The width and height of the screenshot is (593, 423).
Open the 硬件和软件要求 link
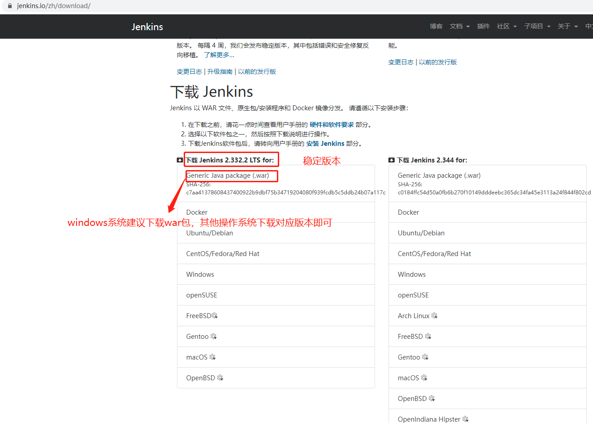point(332,125)
